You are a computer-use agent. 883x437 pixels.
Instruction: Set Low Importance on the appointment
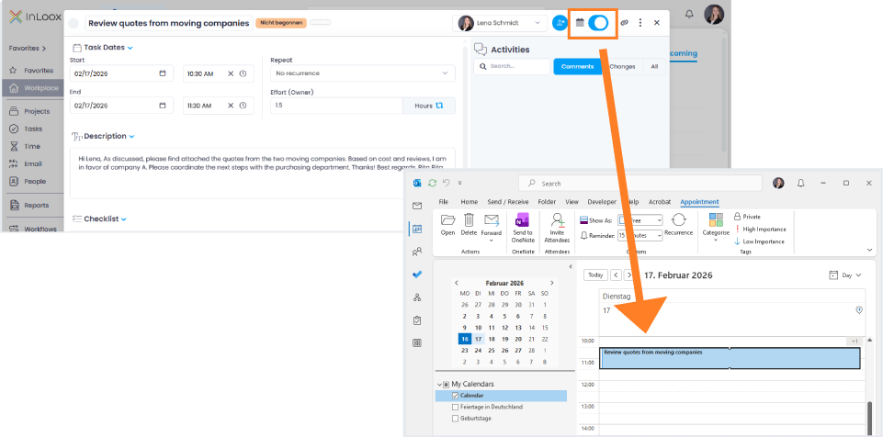click(759, 241)
